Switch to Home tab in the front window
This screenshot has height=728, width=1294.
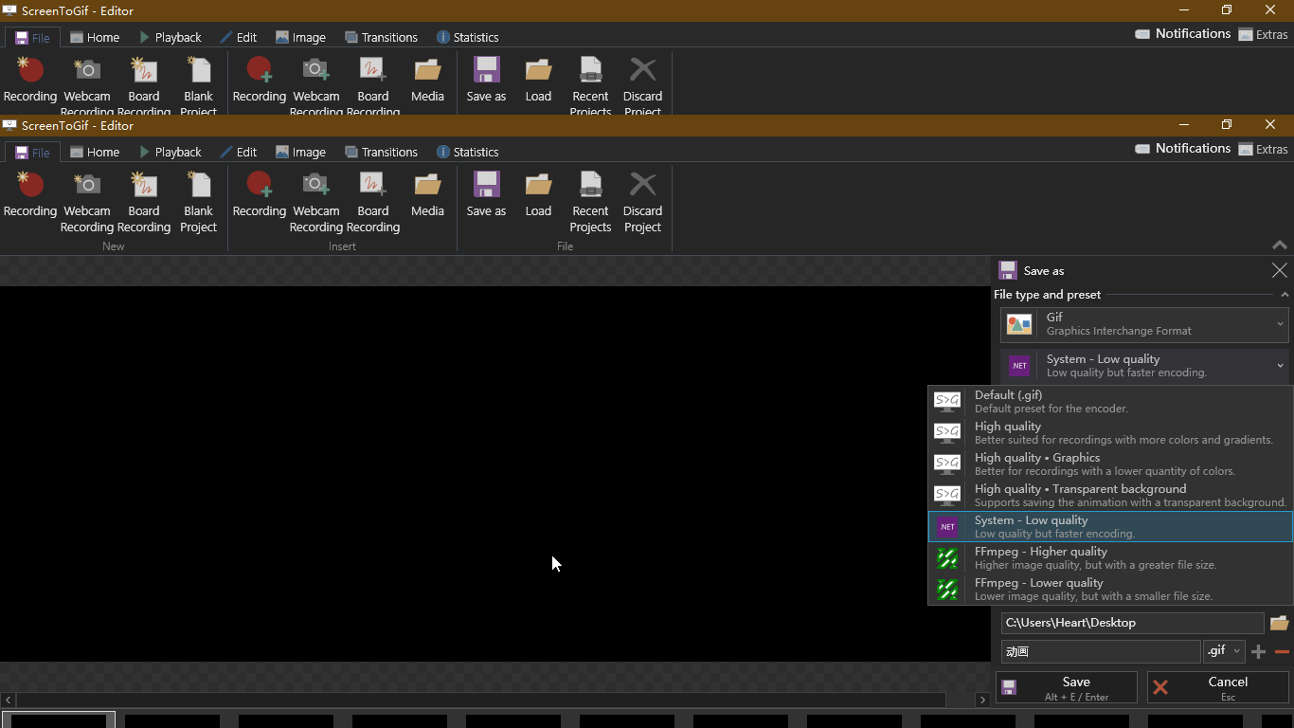click(x=95, y=152)
